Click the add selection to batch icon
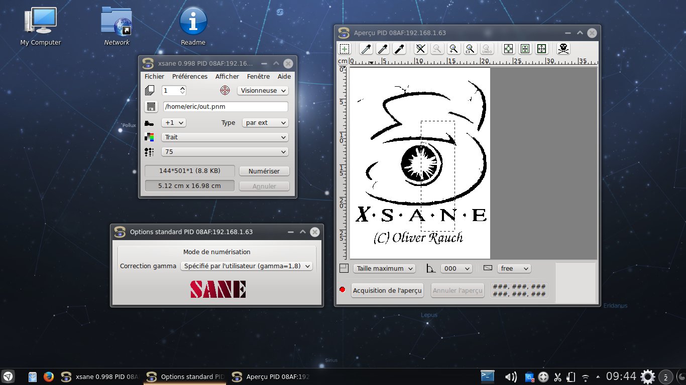 tap(345, 49)
